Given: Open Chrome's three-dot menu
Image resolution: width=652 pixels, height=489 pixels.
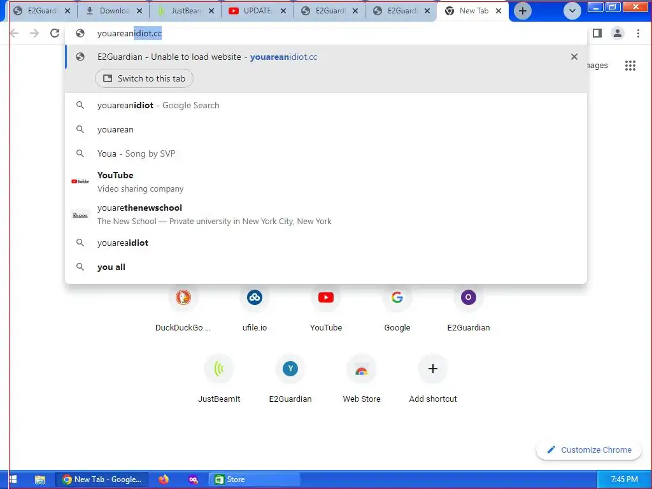Looking at the screenshot, I should coord(638,33).
